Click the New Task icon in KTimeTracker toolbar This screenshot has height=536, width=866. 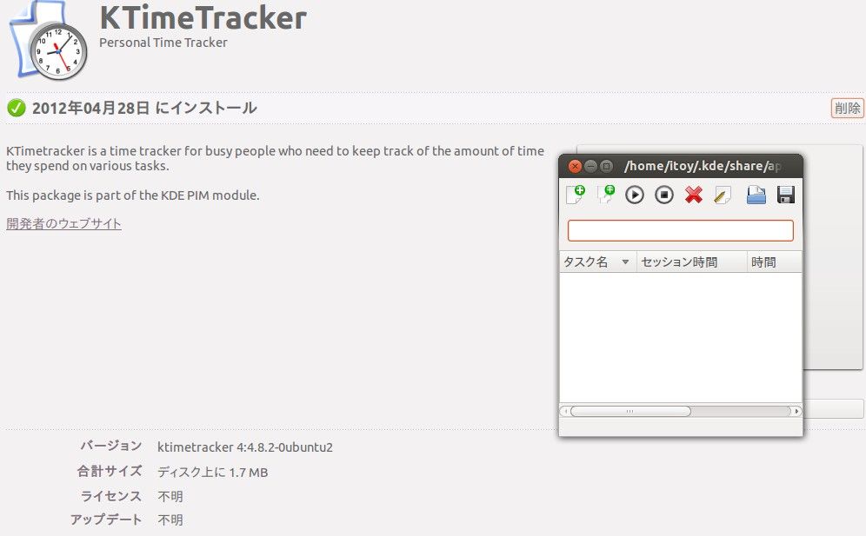point(576,195)
